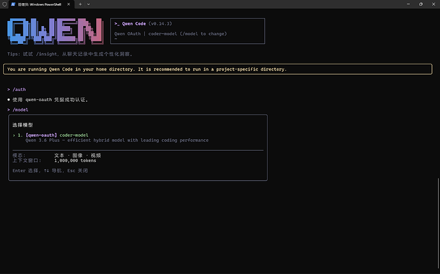Click the PowerShell icon on the tab
Image resolution: width=440 pixels, height=274 pixels.
(21, 4)
